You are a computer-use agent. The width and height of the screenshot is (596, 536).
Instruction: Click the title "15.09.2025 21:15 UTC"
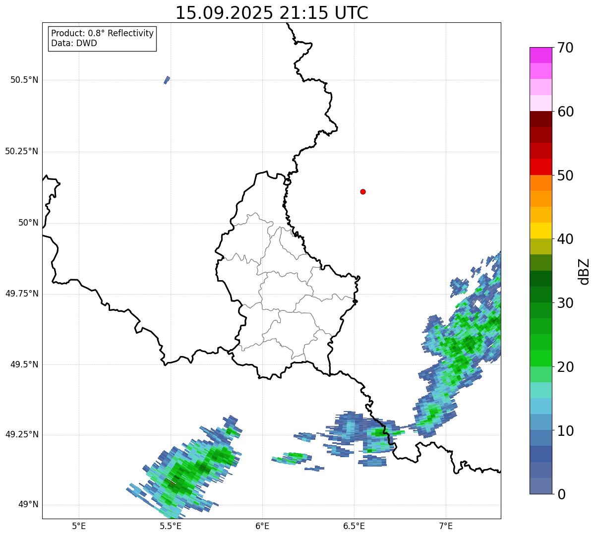click(272, 13)
